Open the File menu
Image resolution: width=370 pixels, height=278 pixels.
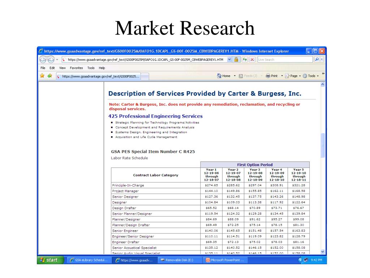coord(43,68)
